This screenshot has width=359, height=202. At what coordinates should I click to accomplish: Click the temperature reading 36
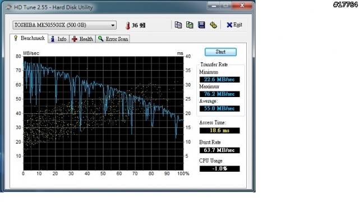click(139, 25)
